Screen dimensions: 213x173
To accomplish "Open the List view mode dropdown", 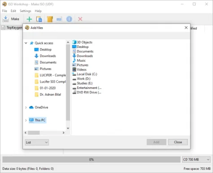I will (37, 142).
